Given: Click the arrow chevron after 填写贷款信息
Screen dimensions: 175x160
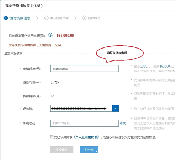Looking at the screenshot, I should point(37,18).
